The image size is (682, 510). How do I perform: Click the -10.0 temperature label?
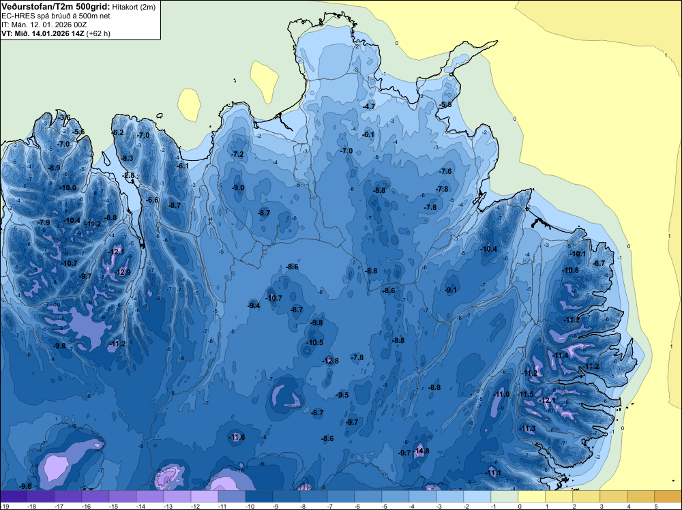click(68, 187)
